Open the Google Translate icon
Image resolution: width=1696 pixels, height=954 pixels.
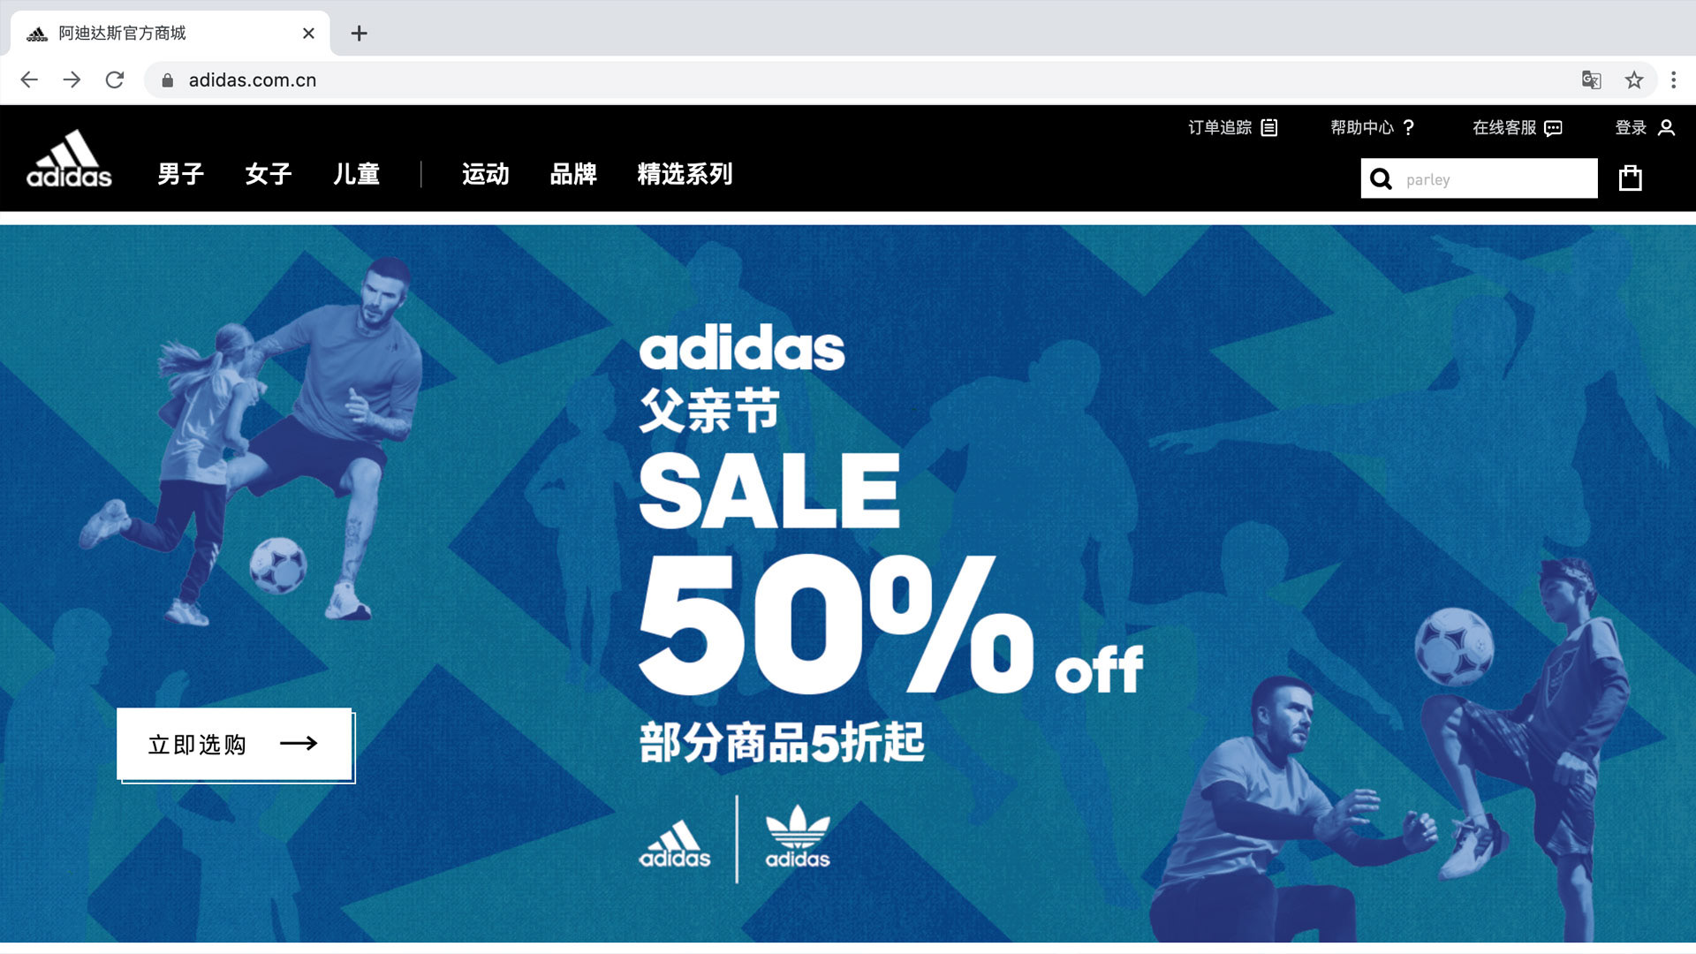pyautogui.click(x=1591, y=80)
